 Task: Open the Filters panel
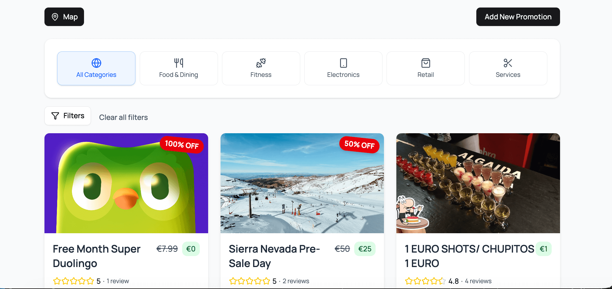tap(68, 116)
